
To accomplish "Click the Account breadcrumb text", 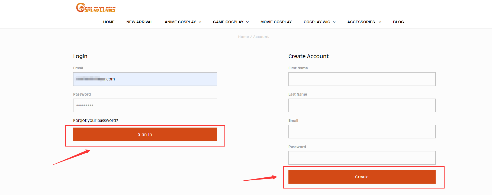I will 261,37.
